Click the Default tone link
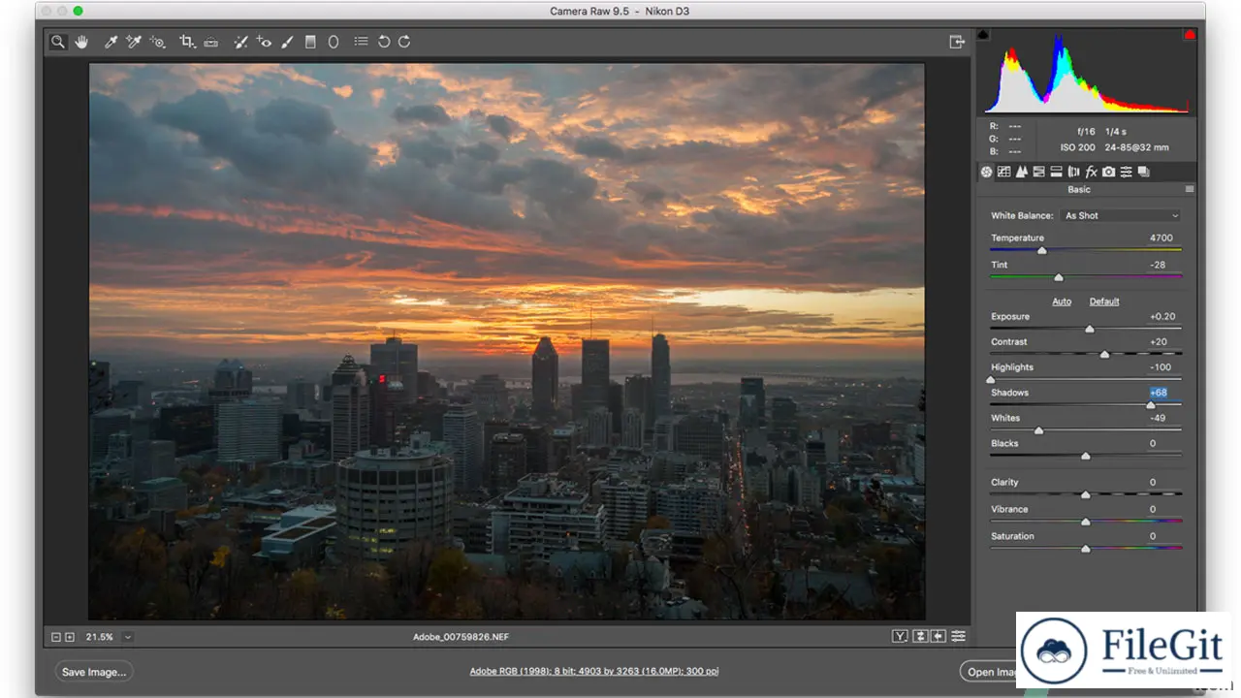Screen dimensions: 1241x698 coord(1104,301)
